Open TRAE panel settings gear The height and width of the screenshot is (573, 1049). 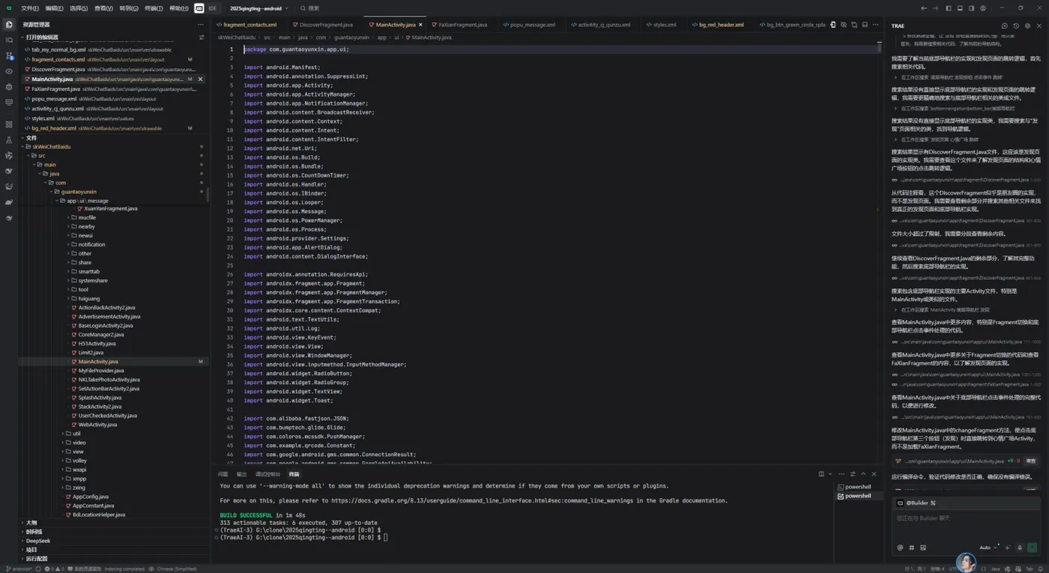click(x=1027, y=25)
